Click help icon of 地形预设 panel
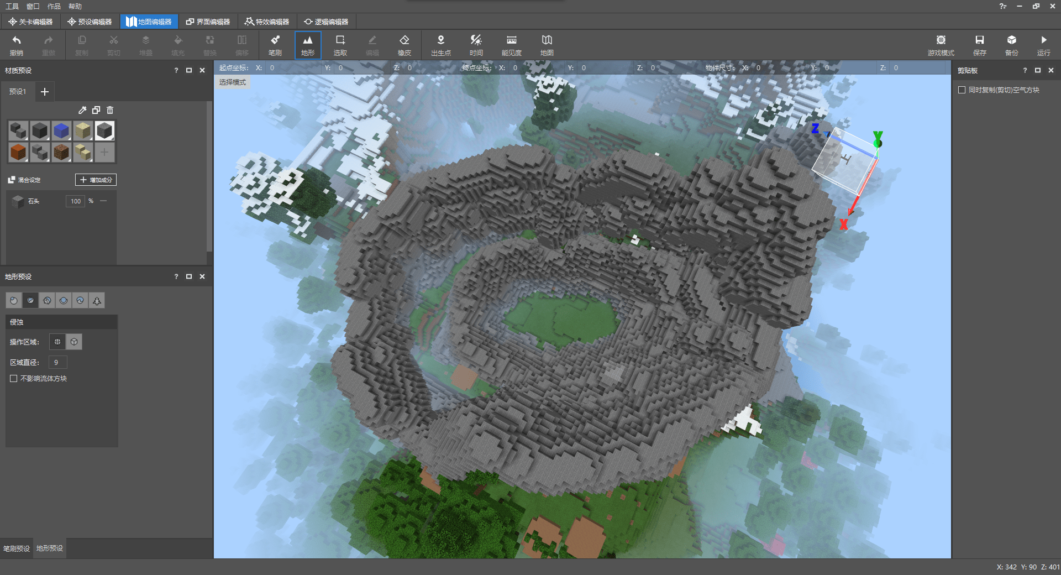 coord(176,276)
